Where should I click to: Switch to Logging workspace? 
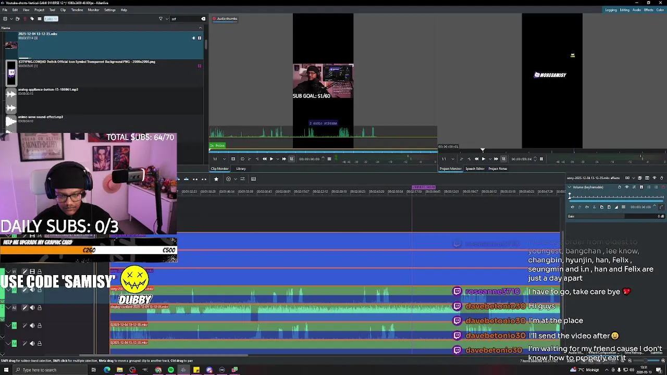(611, 10)
